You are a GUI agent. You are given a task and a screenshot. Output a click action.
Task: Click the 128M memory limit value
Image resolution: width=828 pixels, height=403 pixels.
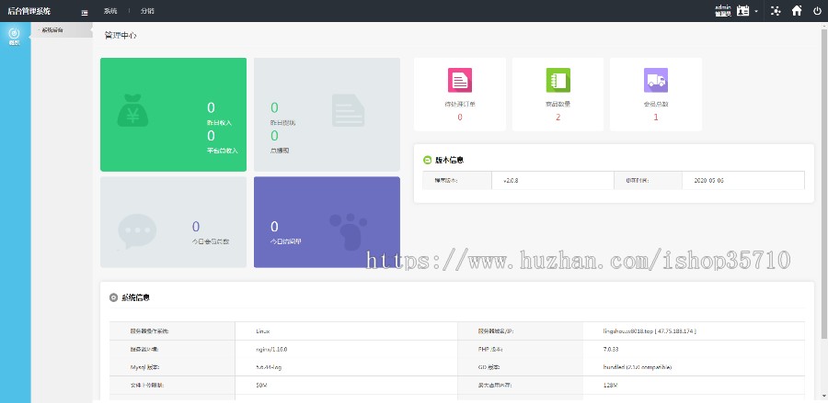click(x=610, y=385)
